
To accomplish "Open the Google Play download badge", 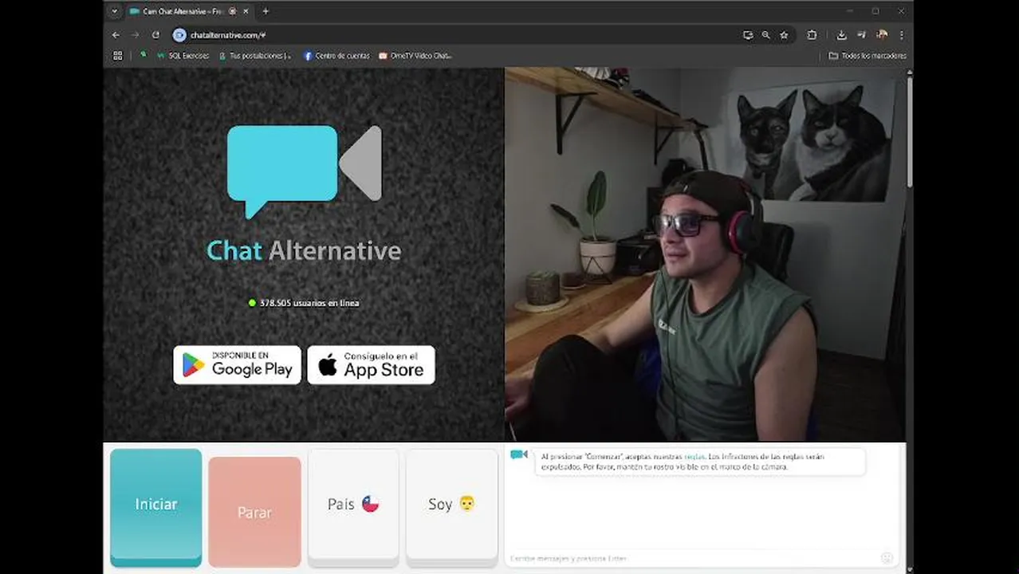I will (x=237, y=365).
